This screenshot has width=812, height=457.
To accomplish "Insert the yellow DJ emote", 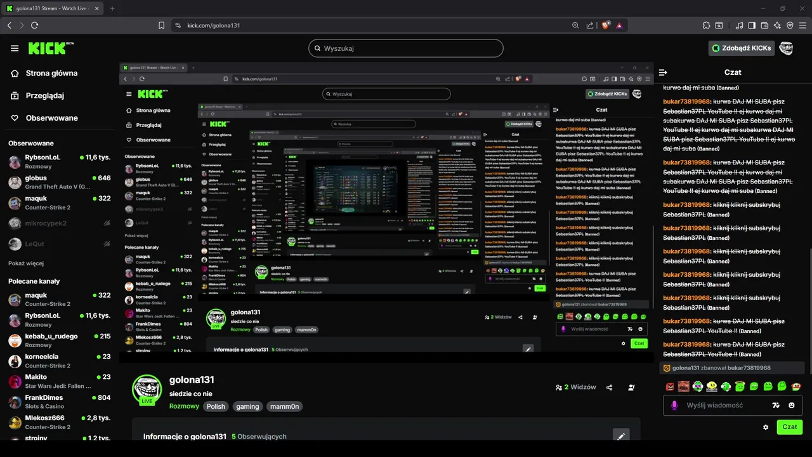I will click(x=712, y=386).
